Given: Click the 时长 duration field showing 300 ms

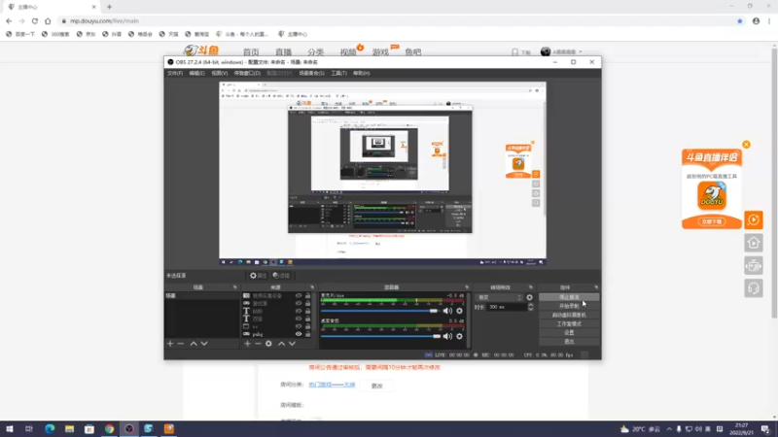Looking at the screenshot, I should tap(506, 307).
